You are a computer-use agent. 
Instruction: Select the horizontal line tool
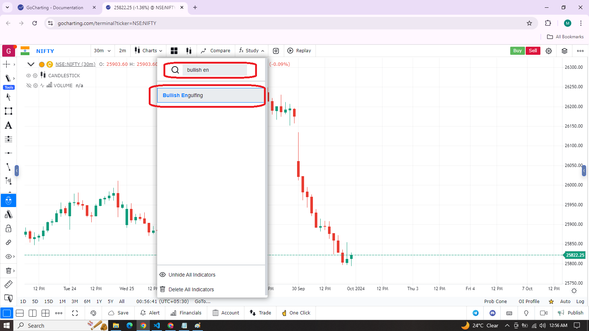tap(8, 153)
